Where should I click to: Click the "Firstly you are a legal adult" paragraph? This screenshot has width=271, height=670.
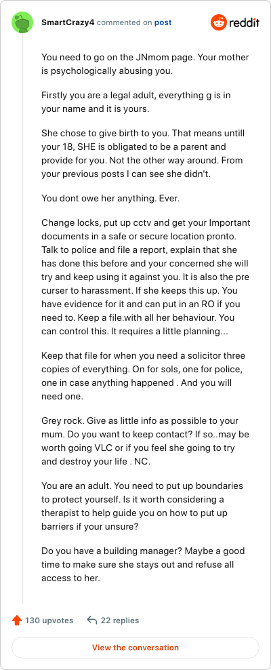[136, 102]
